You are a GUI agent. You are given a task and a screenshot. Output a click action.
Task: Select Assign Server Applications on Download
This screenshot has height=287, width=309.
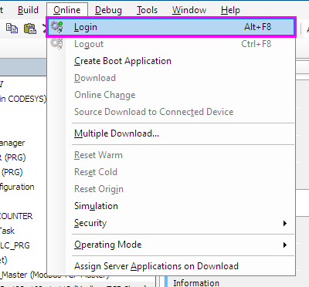171,266
